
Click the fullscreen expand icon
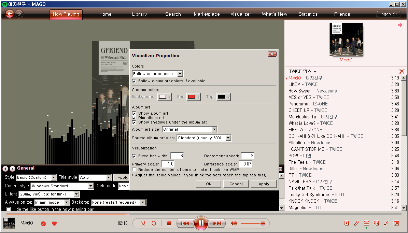(x=396, y=223)
